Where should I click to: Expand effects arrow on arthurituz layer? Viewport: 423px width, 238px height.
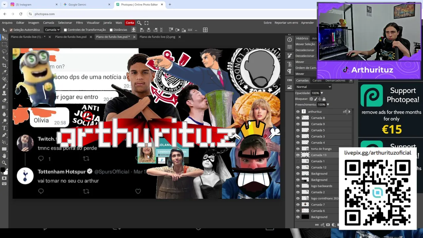(349, 112)
